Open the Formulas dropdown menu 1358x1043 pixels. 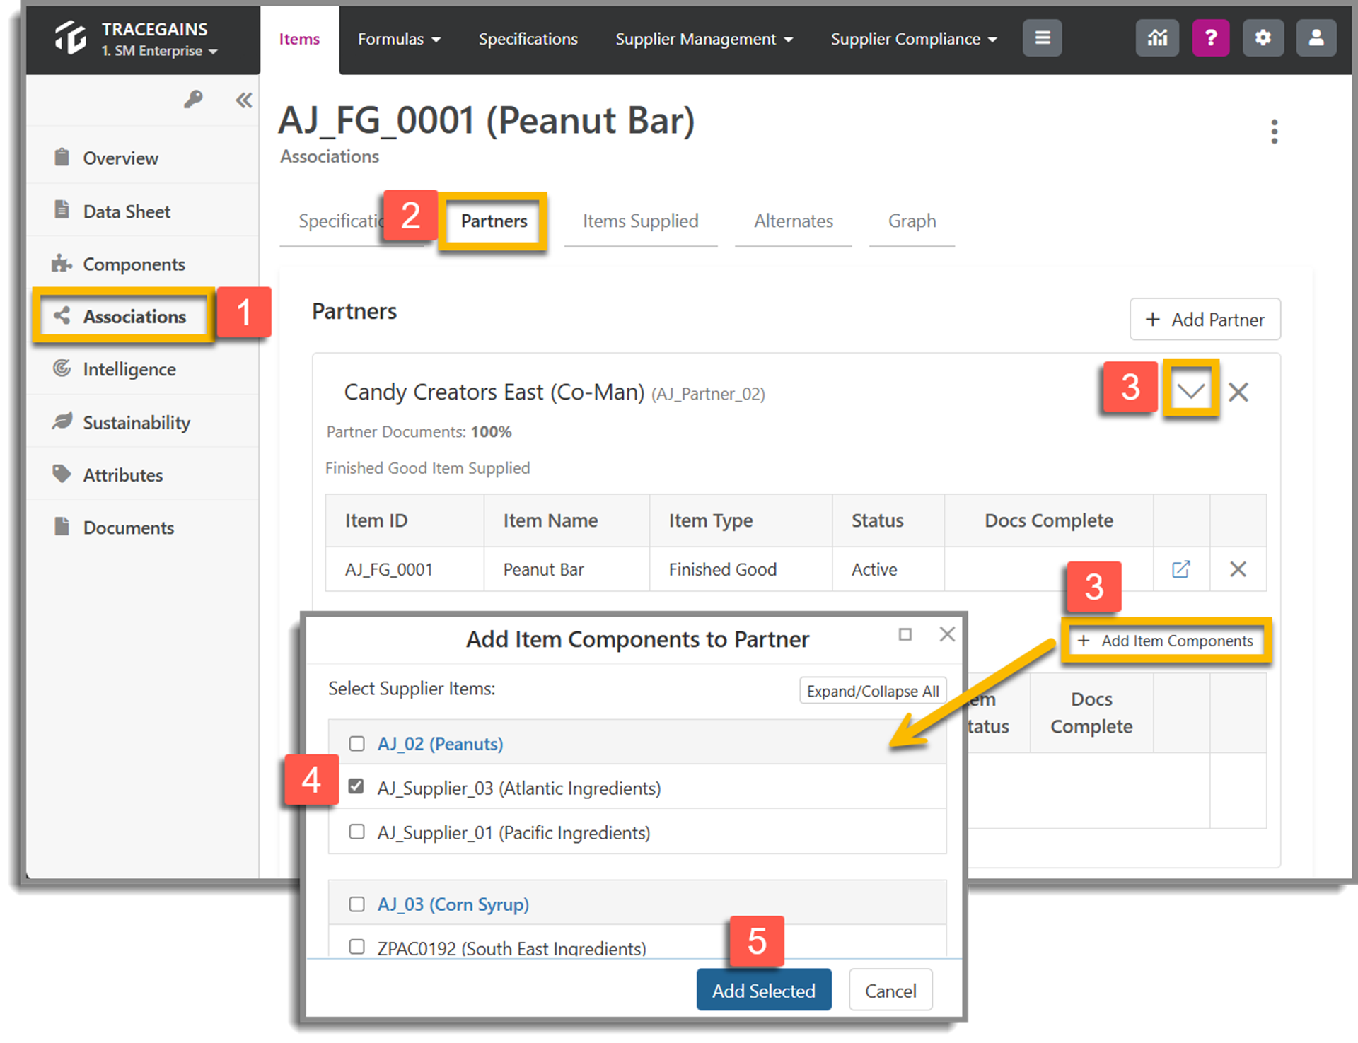pos(399,39)
